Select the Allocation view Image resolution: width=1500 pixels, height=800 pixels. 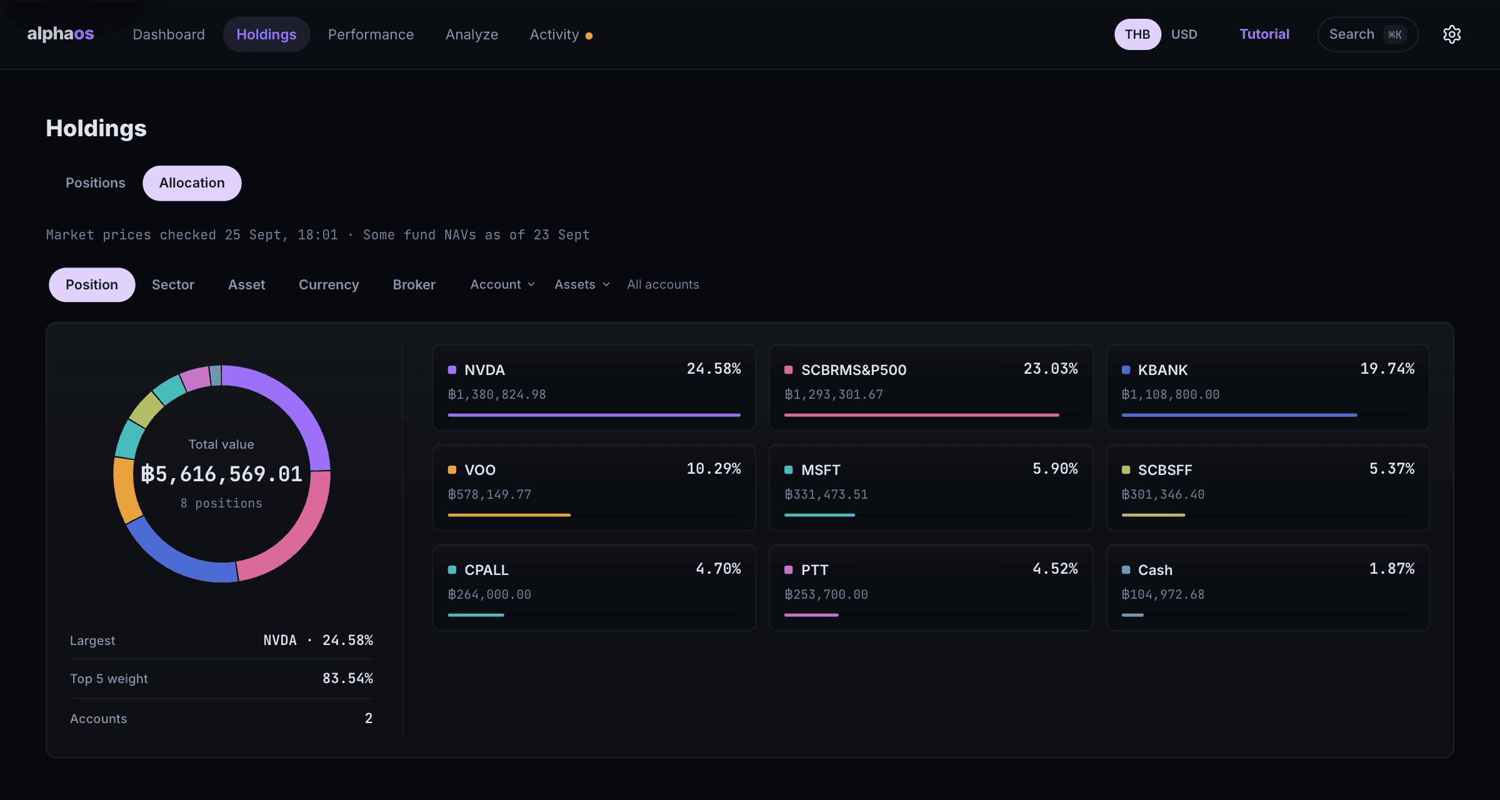(192, 183)
